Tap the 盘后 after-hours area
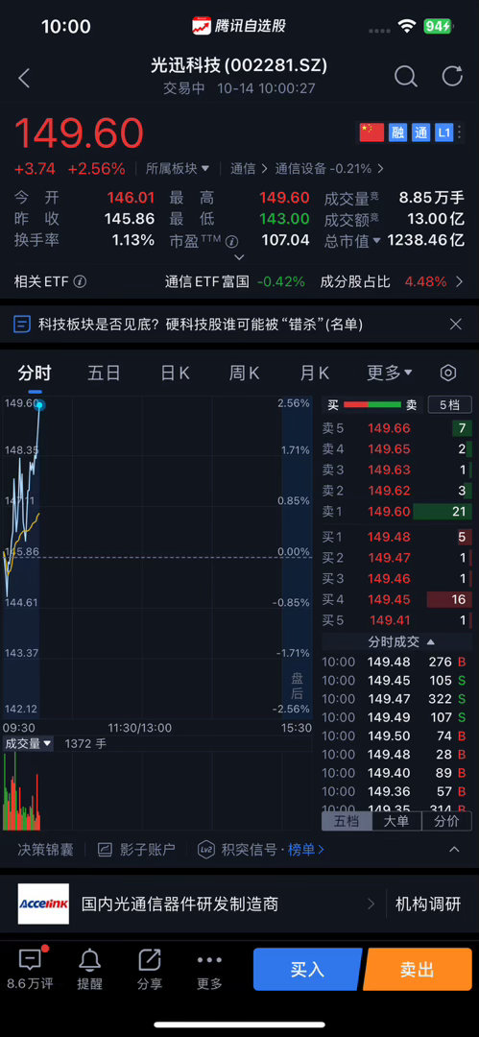479x1037 pixels. coord(298,686)
